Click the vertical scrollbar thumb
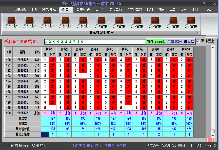The image size is (219, 150). (x=213, y=131)
